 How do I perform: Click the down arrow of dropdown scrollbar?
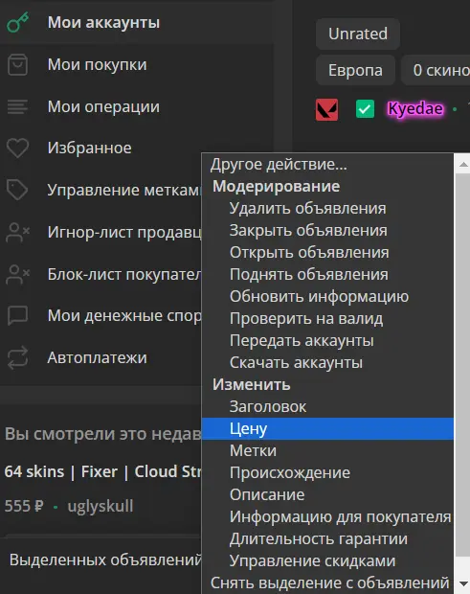point(463,583)
